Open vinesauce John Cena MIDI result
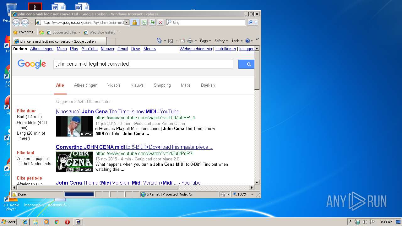Viewport: 402px width, 226px height. click(117, 112)
